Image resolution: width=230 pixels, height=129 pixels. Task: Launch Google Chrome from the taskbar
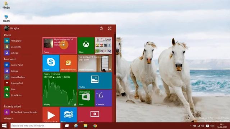click(95, 126)
